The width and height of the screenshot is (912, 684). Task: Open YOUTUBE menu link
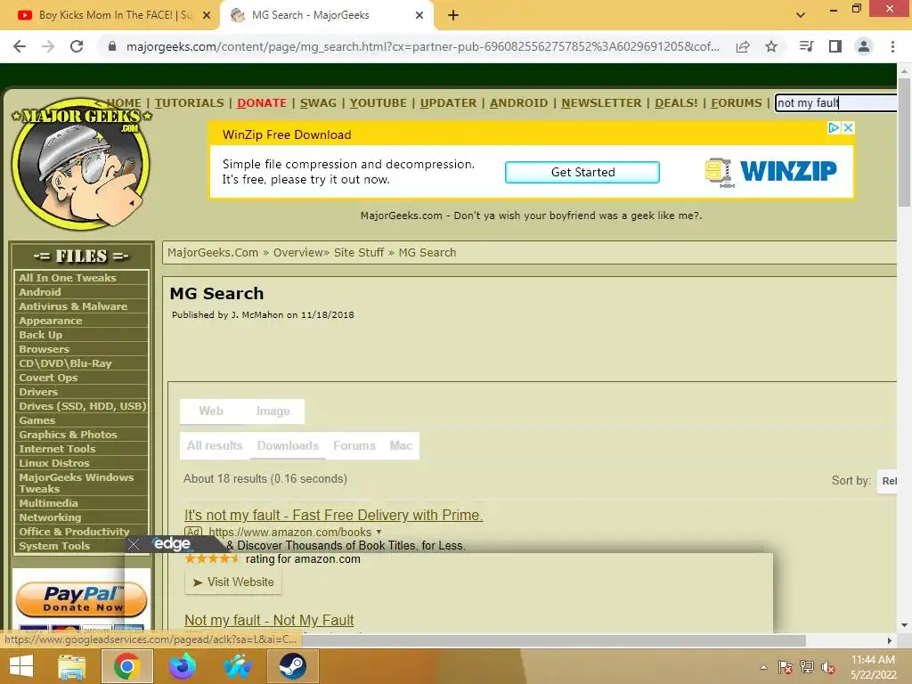tap(378, 103)
